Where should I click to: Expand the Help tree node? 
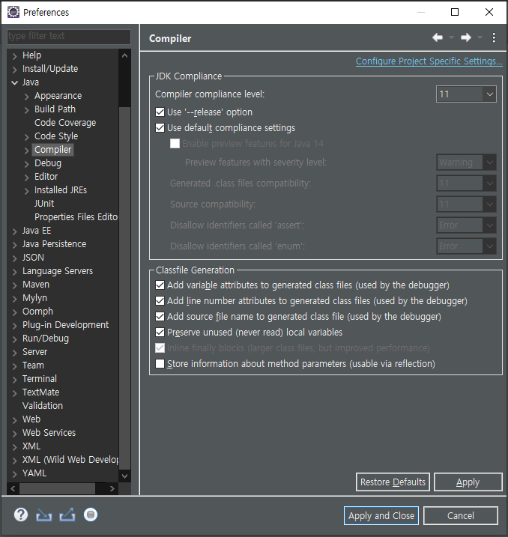click(14, 56)
